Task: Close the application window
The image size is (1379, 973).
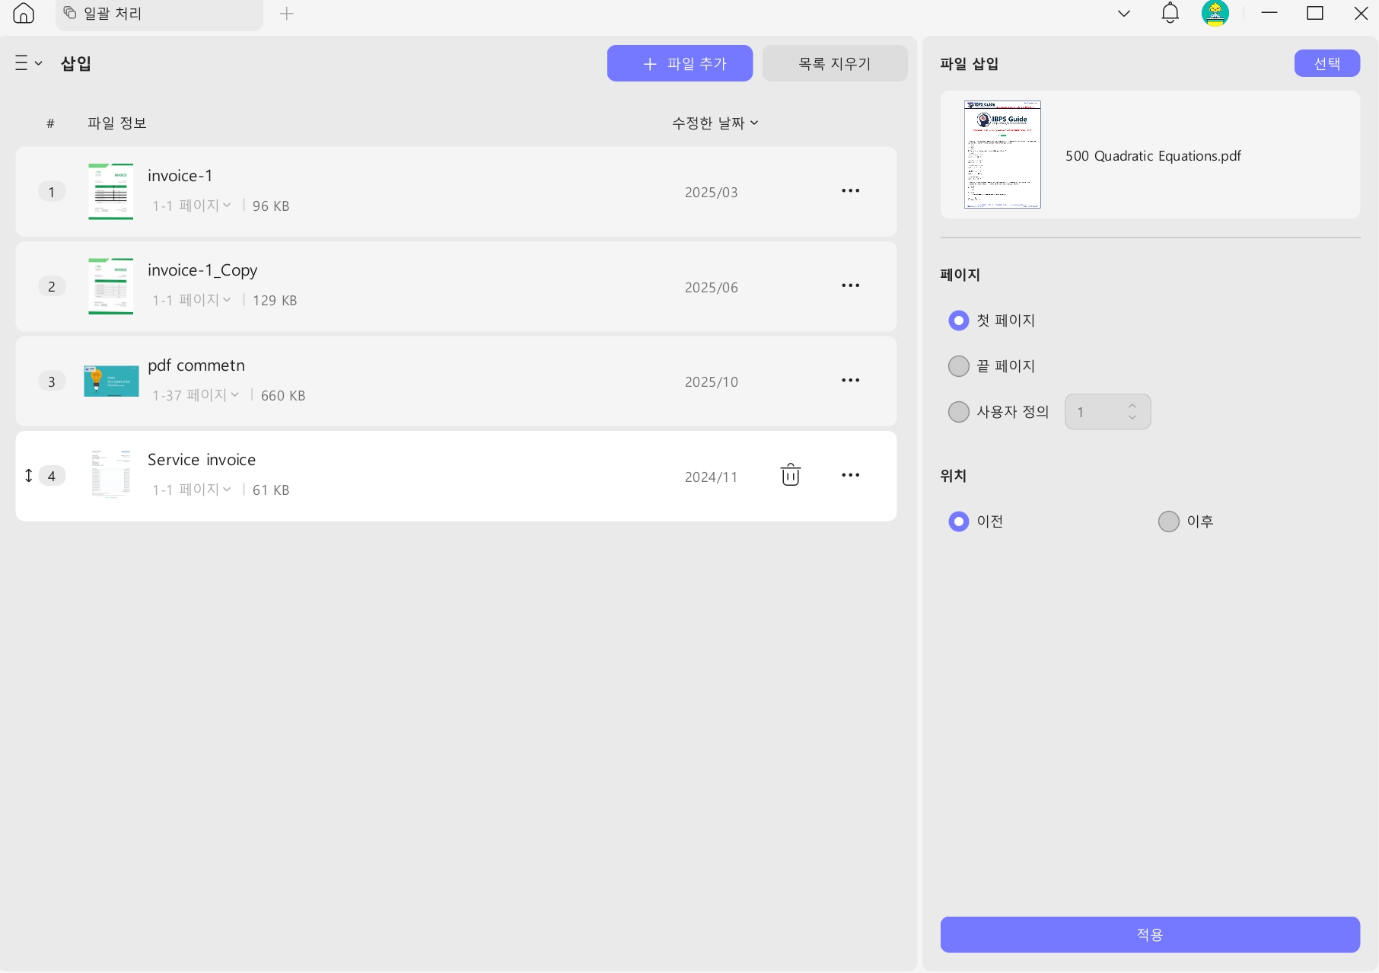Action: [1361, 13]
